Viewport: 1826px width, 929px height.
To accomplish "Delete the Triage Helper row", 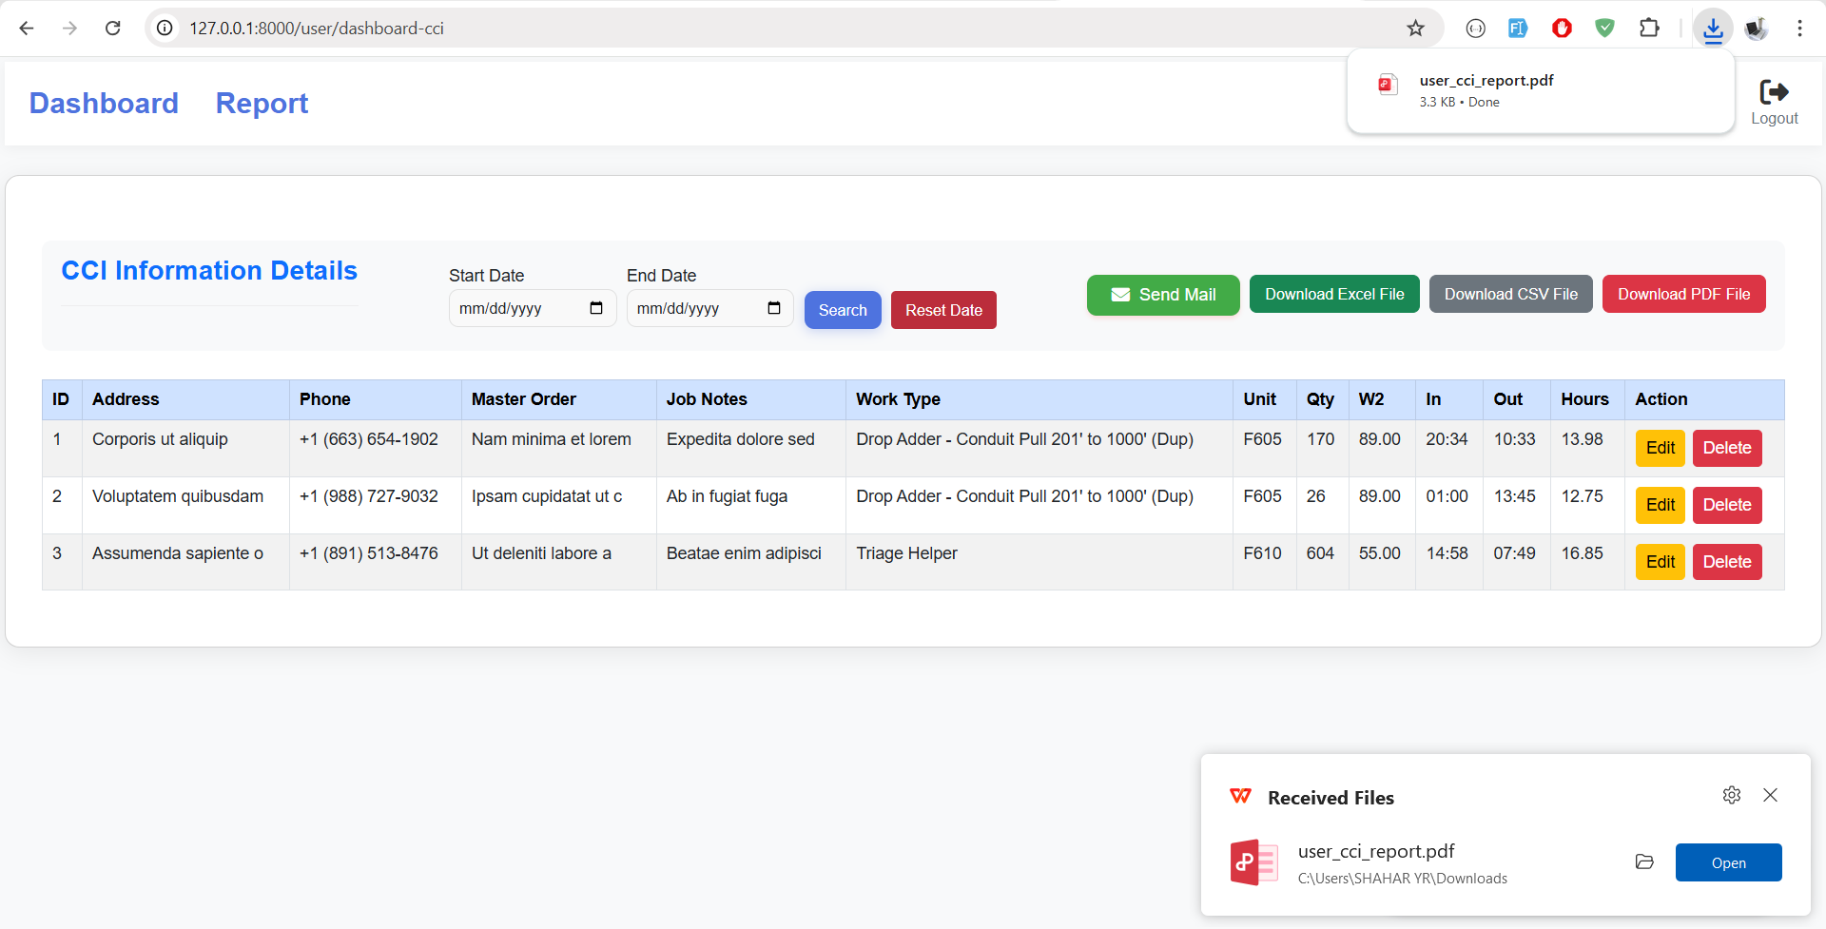I will coord(1726,562).
